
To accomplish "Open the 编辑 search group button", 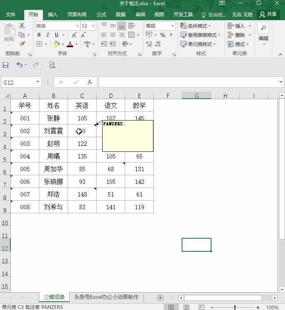I will [263, 34].
